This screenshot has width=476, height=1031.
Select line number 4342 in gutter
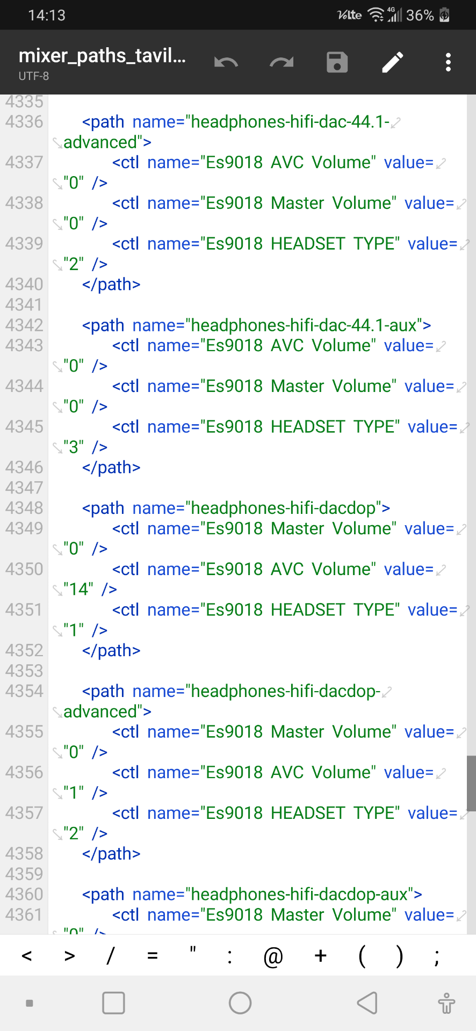click(24, 325)
